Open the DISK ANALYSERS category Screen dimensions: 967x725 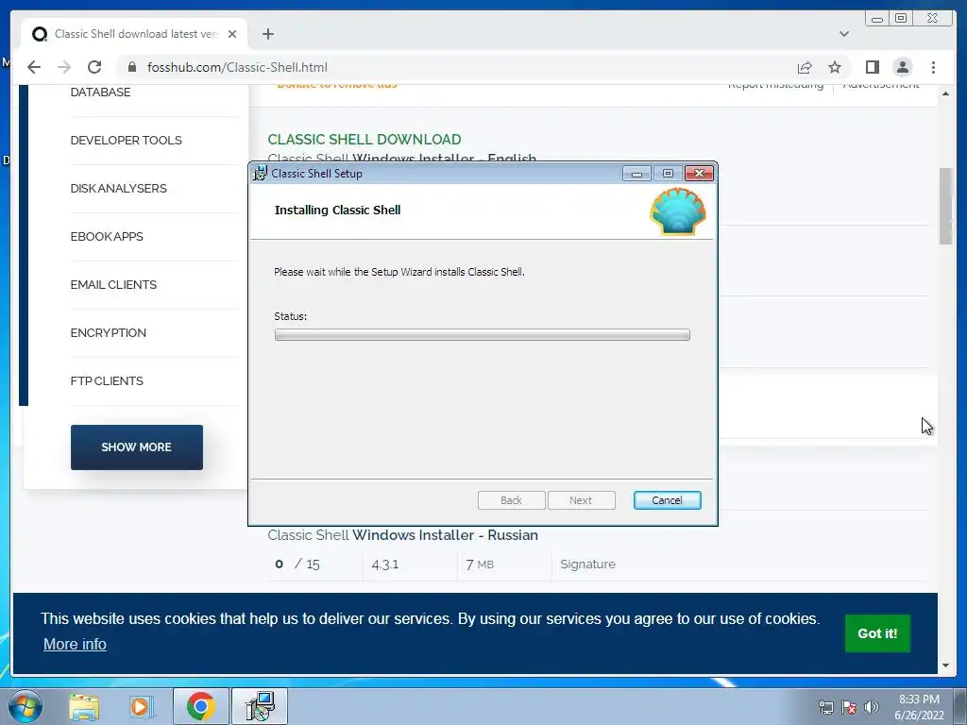118,189
